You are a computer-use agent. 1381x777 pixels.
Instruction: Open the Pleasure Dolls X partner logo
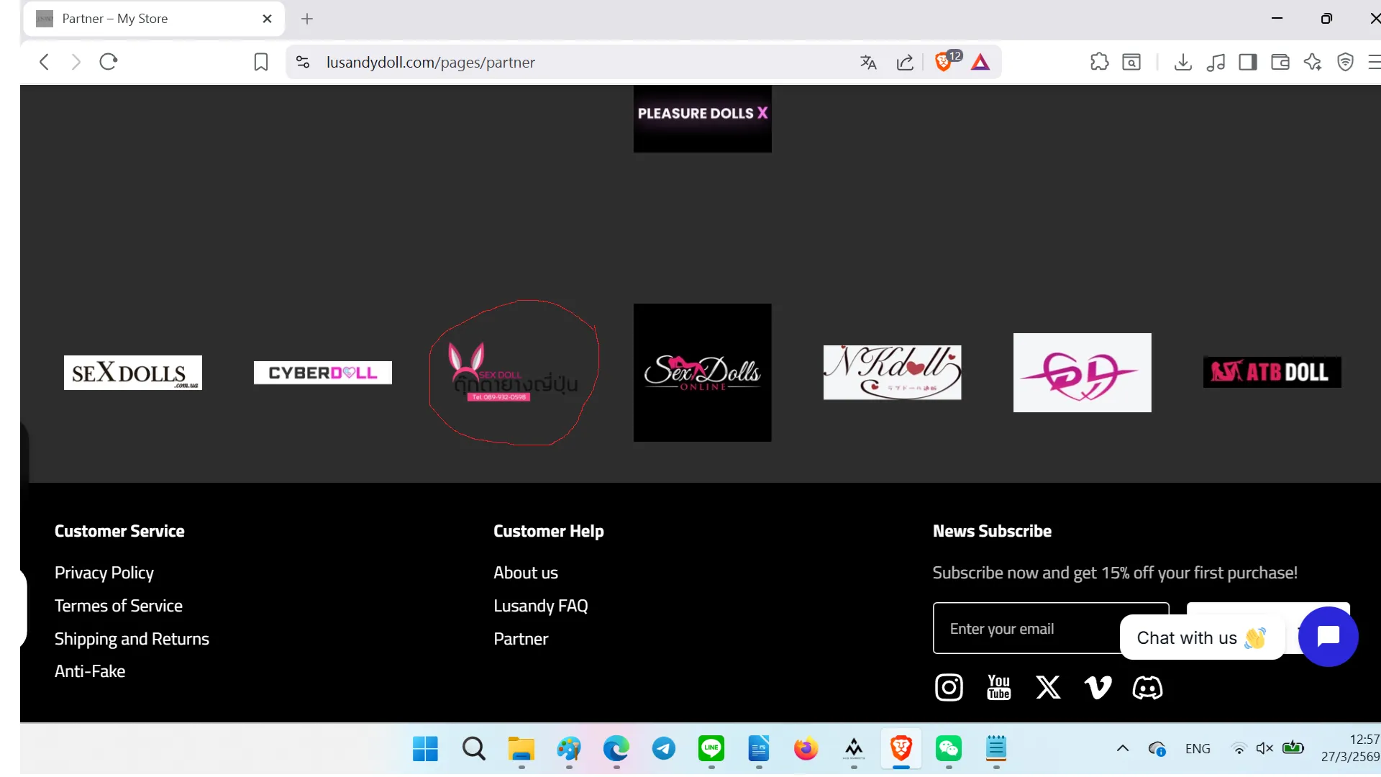(x=703, y=117)
